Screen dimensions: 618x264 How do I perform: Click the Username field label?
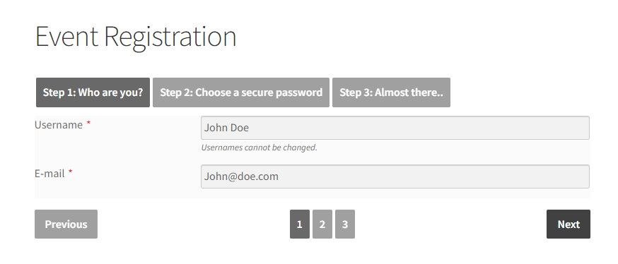[x=59, y=125]
